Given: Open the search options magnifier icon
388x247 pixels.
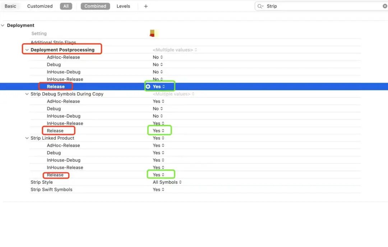Looking at the screenshot, I should [x=260, y=6].
